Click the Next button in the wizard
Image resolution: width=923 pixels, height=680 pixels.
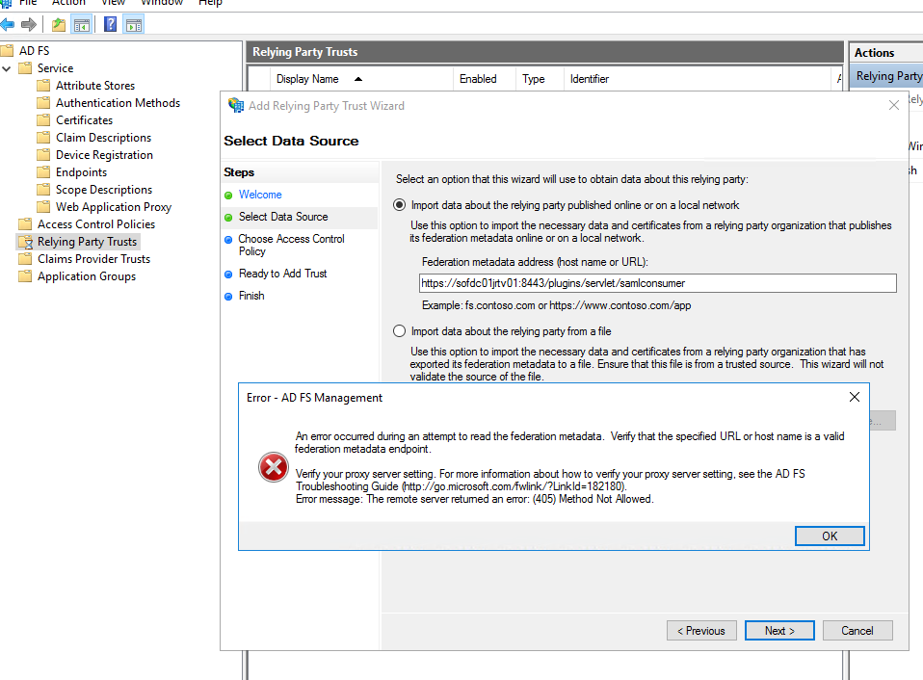click(779, 631)
